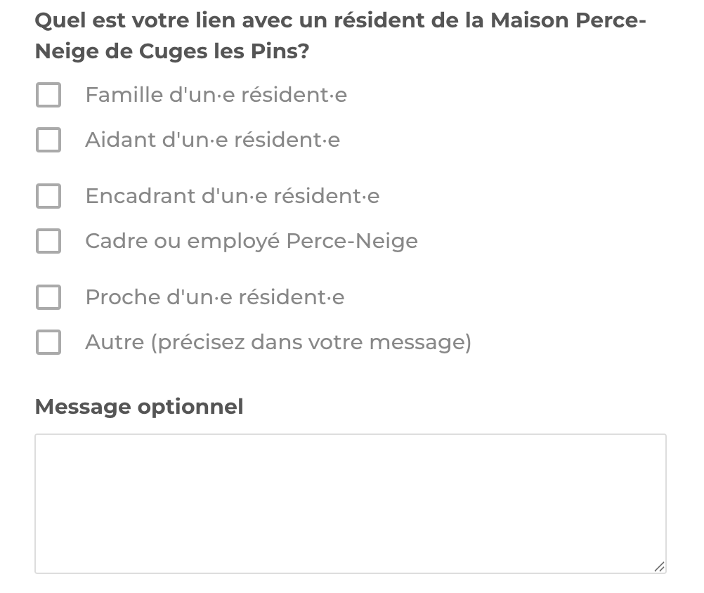Check the Autre option checkbox
704x593 pixels.
coord(48,342)
